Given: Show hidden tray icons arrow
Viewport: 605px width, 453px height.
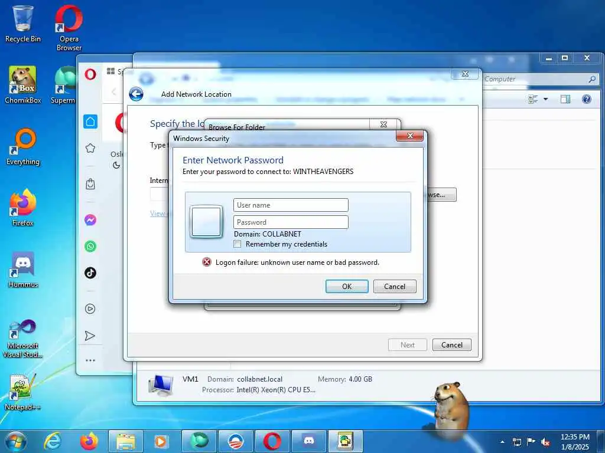Looking at the screenshot, I should [502, 442].
